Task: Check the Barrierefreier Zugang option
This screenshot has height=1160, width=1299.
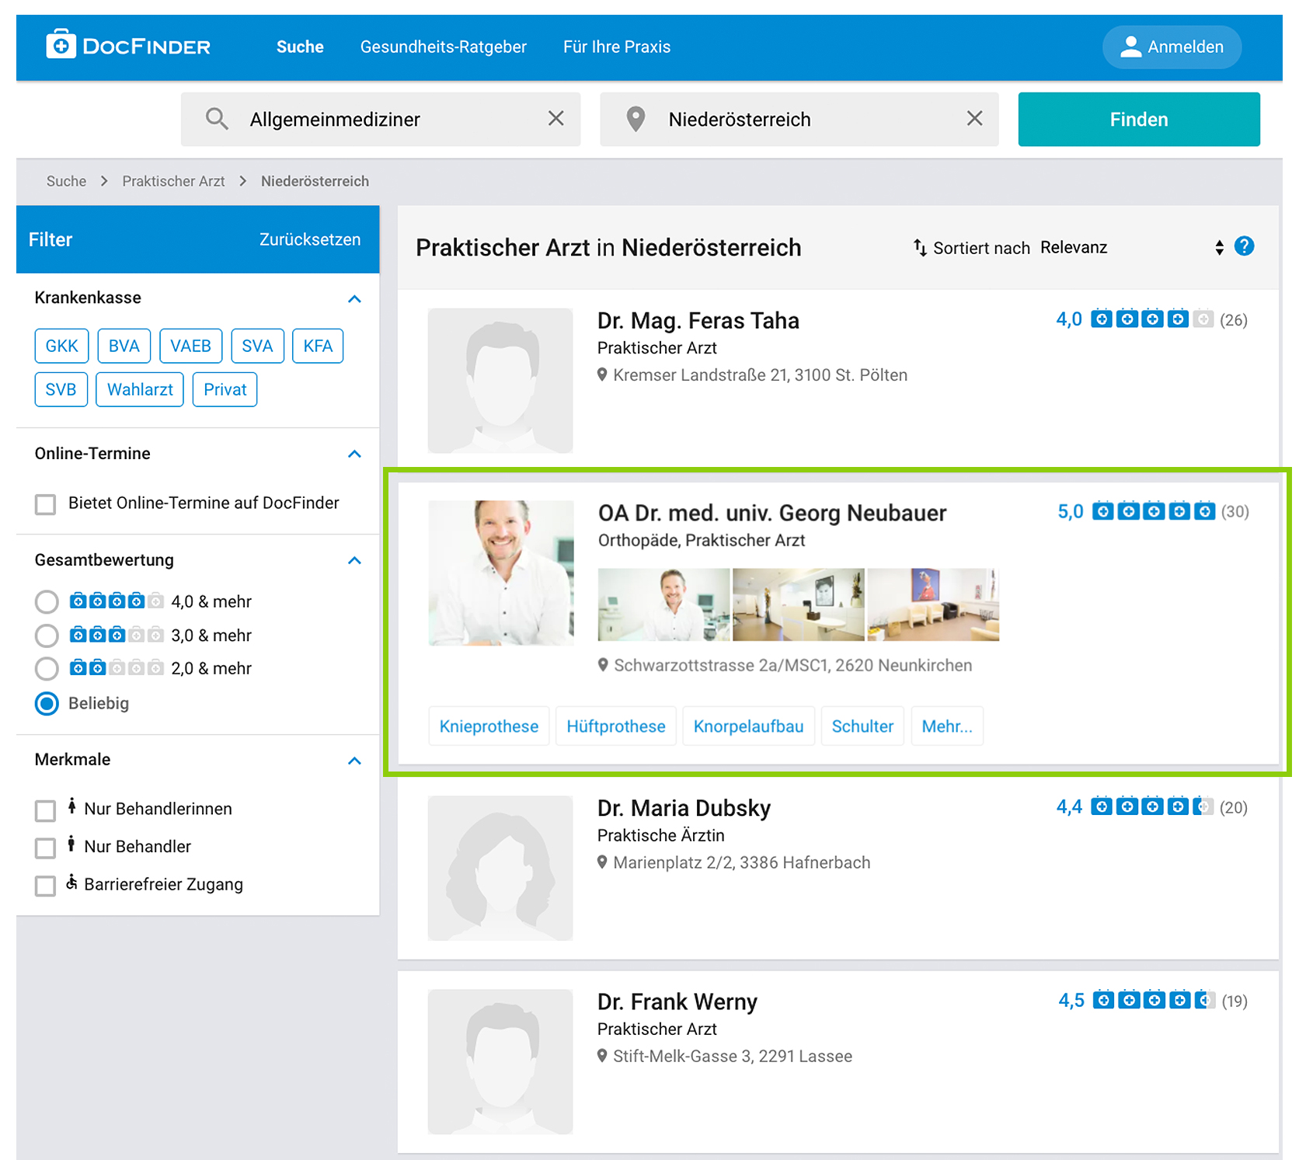Action: coord(46,886)
